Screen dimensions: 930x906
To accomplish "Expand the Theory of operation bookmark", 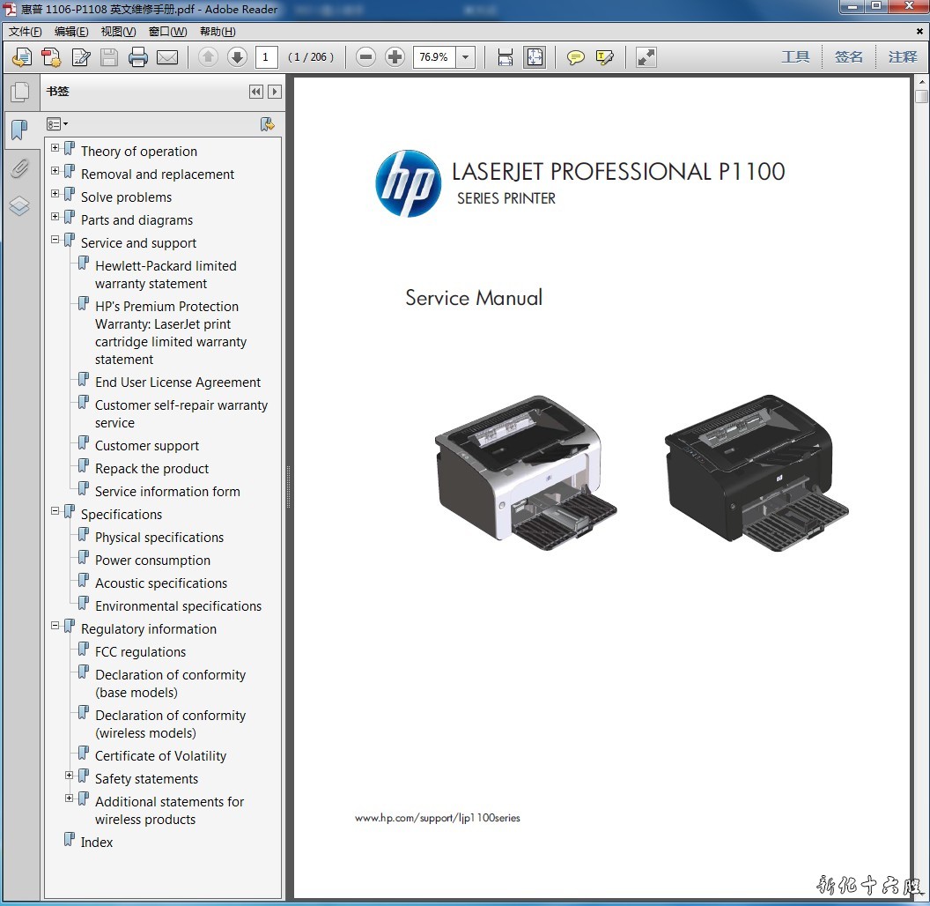I will pos(55,148).
